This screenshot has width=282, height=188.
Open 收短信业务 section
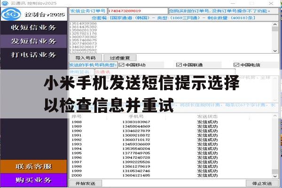34,28
